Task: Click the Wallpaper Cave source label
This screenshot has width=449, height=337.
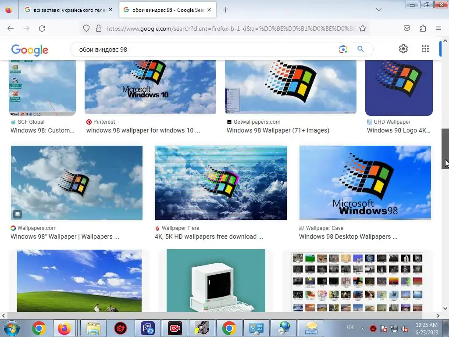Action: pyautogui.click(x=324, y=228)
